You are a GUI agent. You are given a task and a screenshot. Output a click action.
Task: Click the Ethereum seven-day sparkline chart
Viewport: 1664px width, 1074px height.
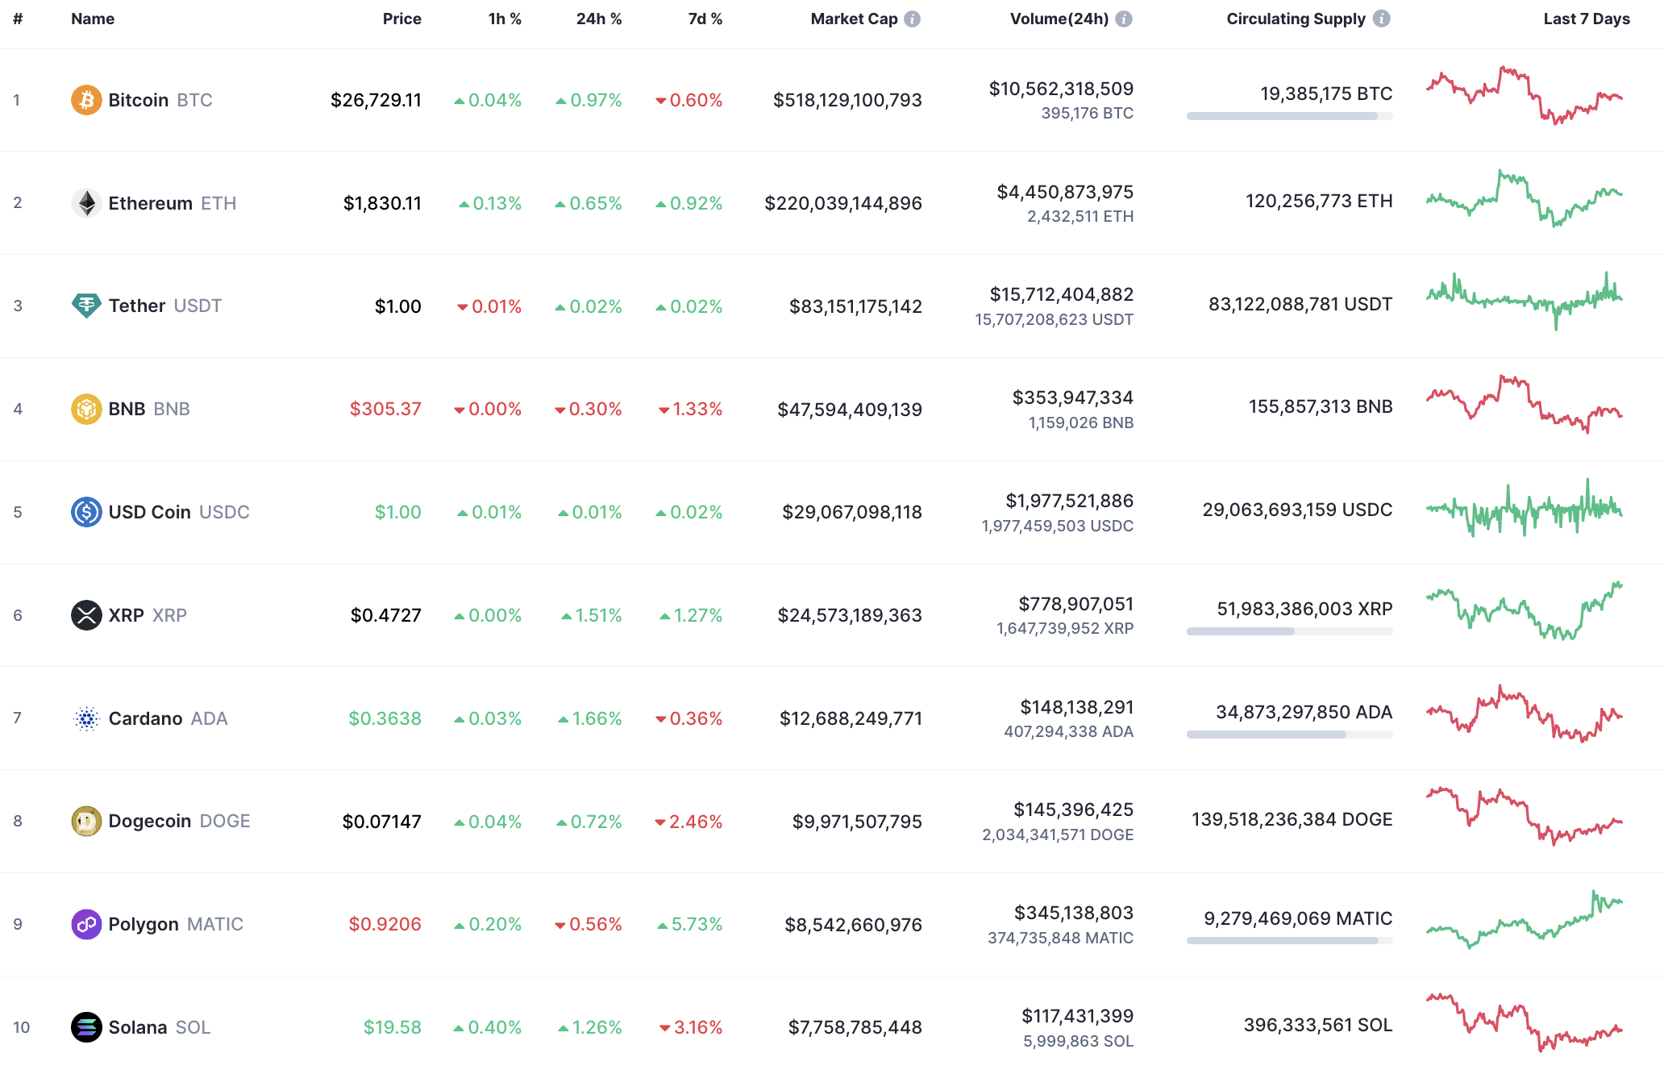(x=1524, y=199)
